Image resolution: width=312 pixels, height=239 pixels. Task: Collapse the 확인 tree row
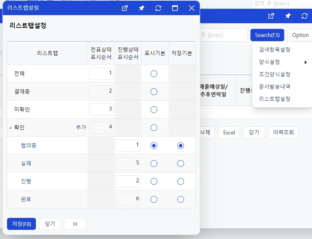(x=10, y=127)
